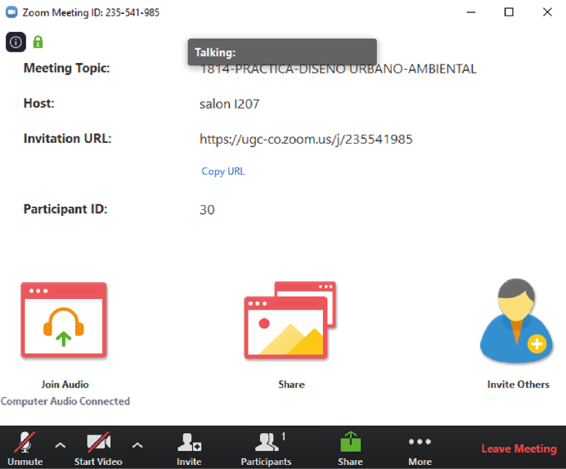Maximize the Zoom meeting window
Screen dimensions: 566x469
pyautogui.click(x=509, y=12)
